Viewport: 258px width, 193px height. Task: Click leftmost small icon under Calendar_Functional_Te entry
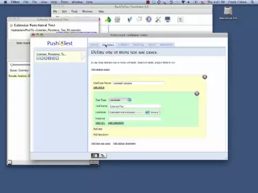click(38, 58)
